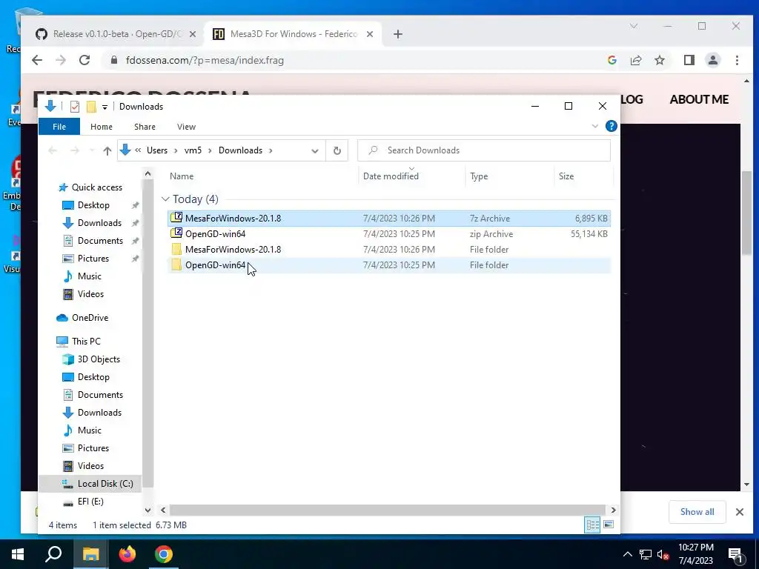The height and width of the screenshot is (569, 759).
Task: Open OneDrive in navigation pane
Action: [x=90, y=318]
